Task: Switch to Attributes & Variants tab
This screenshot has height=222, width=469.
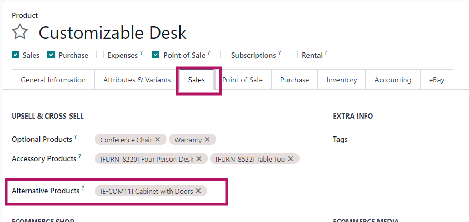Action: (137, 80)
